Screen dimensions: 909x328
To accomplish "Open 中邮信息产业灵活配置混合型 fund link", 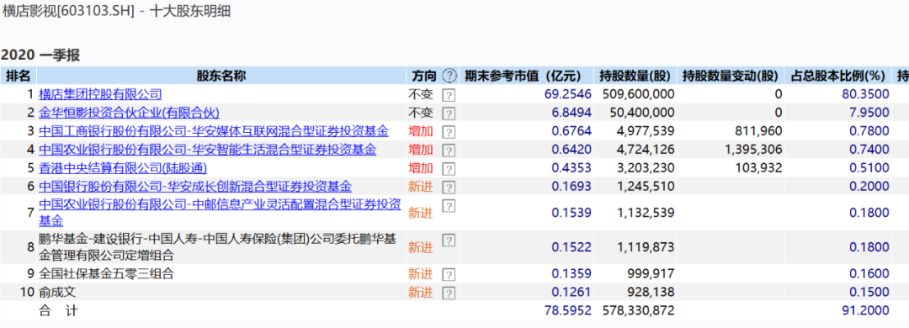I will click(x=220, y=213).
